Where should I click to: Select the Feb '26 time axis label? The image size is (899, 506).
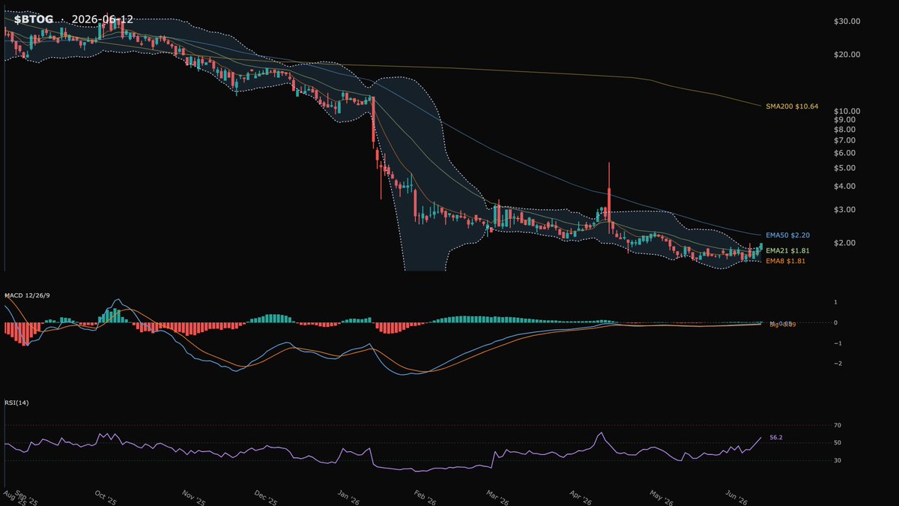click(426, 499)
